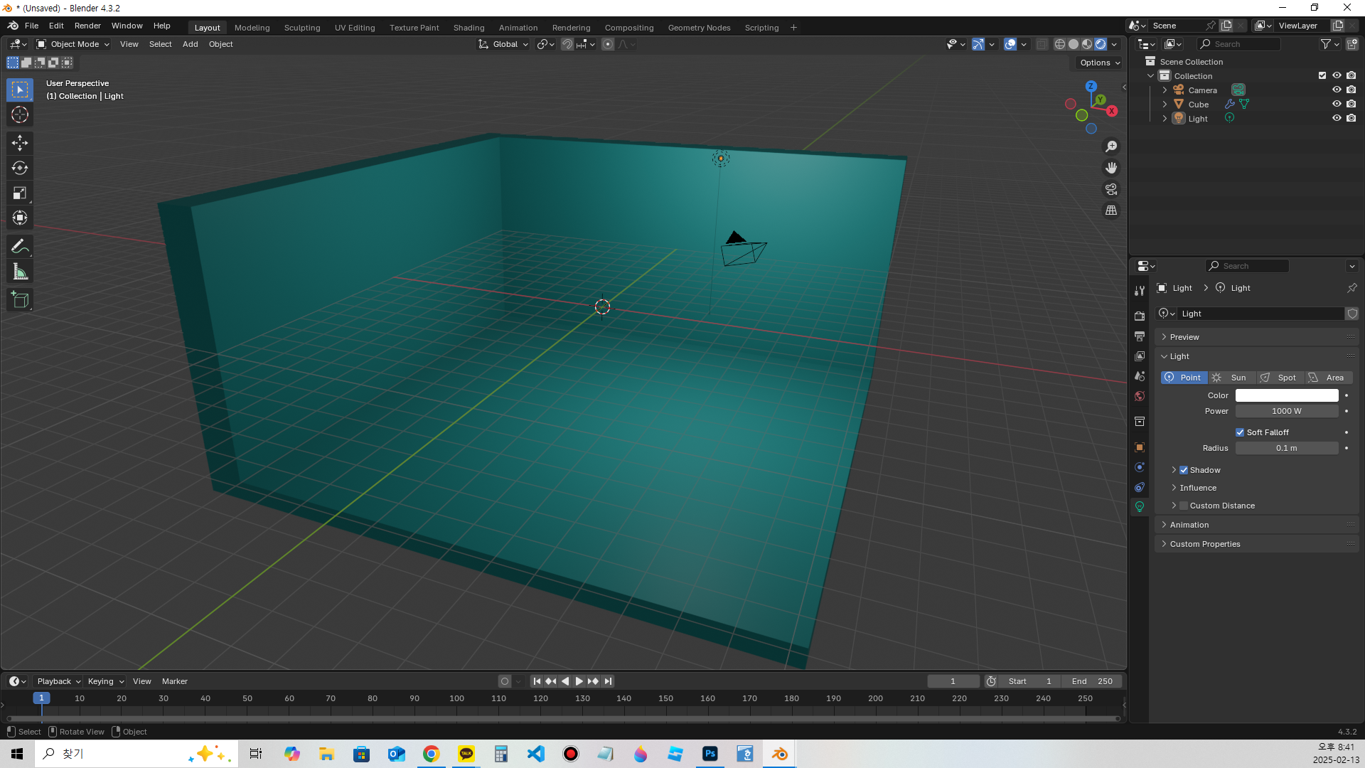This screenshot has width=1365, height=768.
Task: Open the viewport Options dropdown
Action: click(x=1099, y=63)
